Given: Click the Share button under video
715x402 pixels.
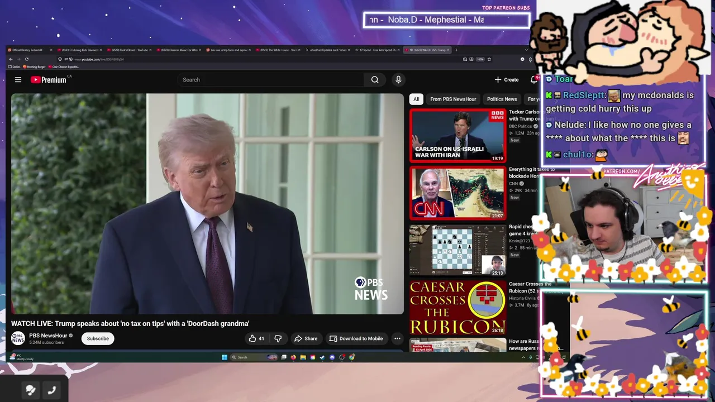Looking at the screenshot, I should [306, 338].
